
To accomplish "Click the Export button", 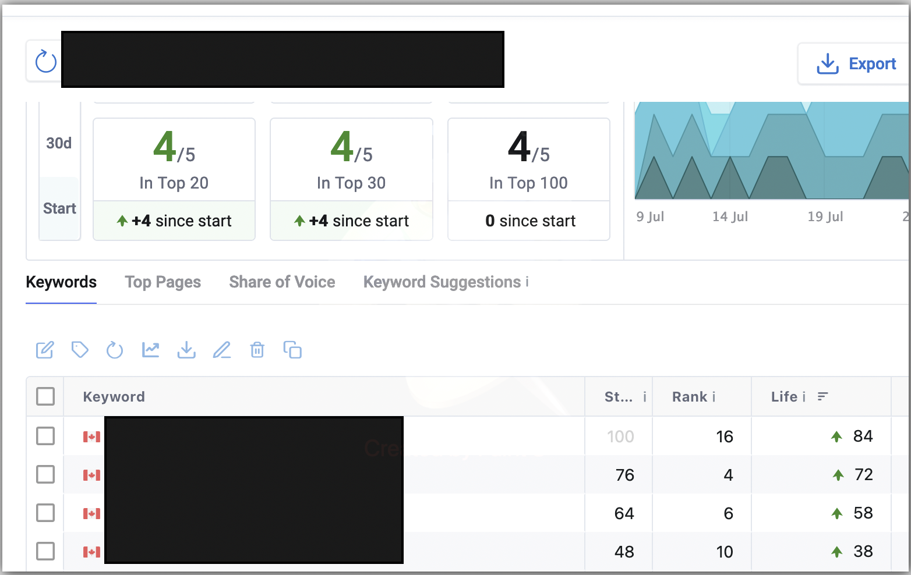I will [x=855, y=63].
